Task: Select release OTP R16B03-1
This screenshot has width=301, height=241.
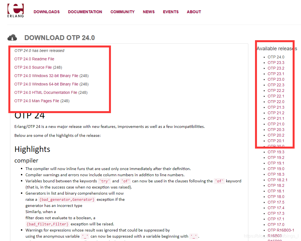Action: (x=281, y=230)
